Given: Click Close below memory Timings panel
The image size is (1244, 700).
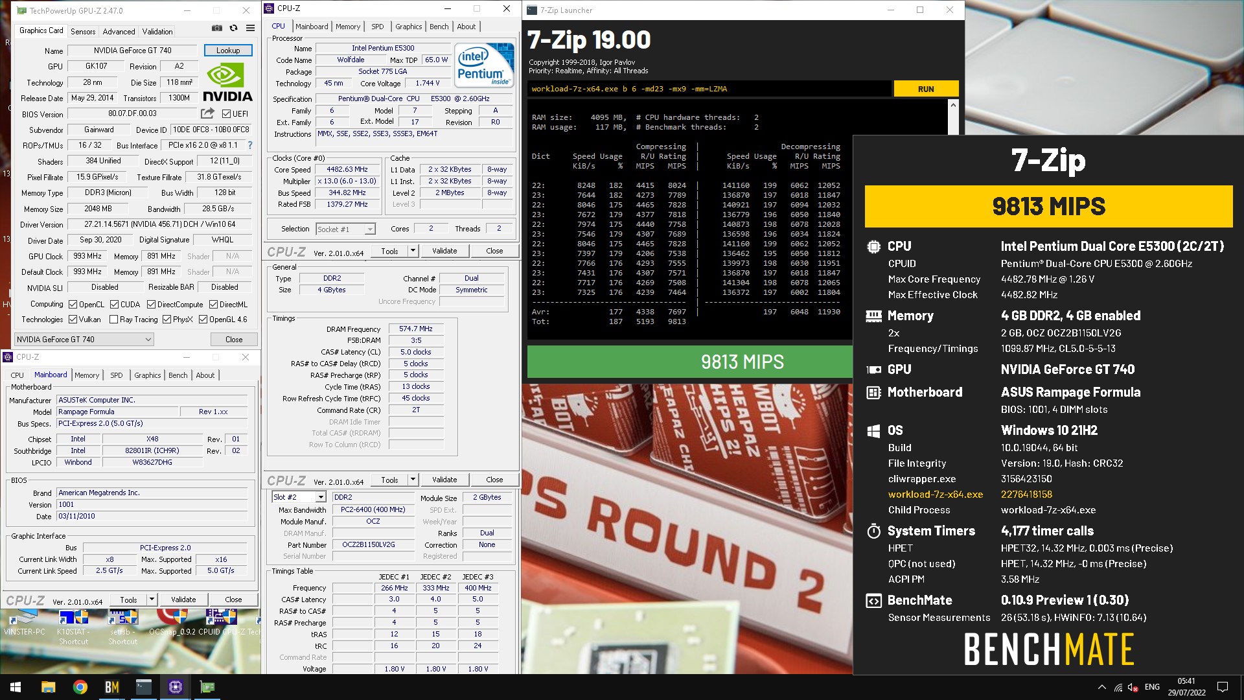Looking at the screenshot, I should (494, 480).
